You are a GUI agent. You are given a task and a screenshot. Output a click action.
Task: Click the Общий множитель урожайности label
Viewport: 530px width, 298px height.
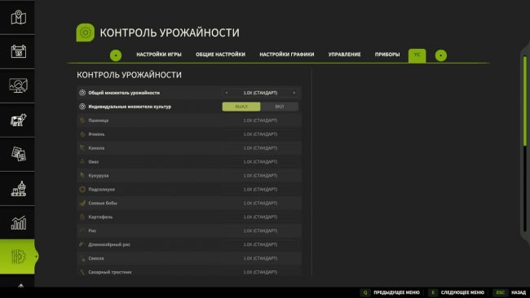pos(124,93)
